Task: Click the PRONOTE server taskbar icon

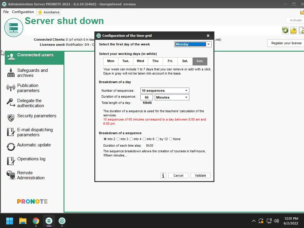Action: point(49,221)
